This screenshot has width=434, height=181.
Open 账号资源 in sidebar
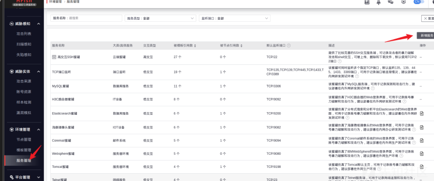click(x=24, y=92)
